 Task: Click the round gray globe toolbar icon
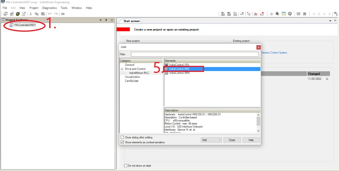point(290,14)
